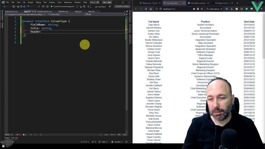Click the Save toolbar icon
265x149 pixels.
21,7
